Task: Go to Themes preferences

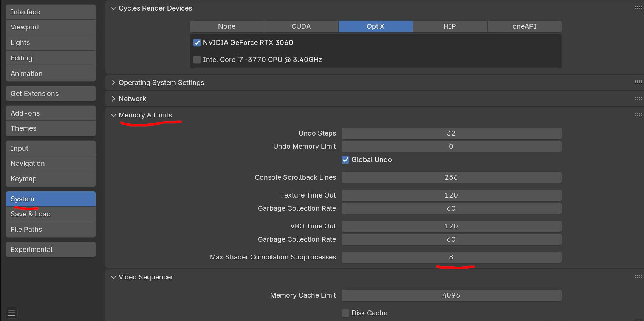Action: pos(51,128)
